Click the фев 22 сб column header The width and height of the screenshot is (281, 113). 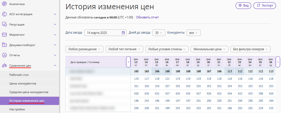click(x=229, y=62)
